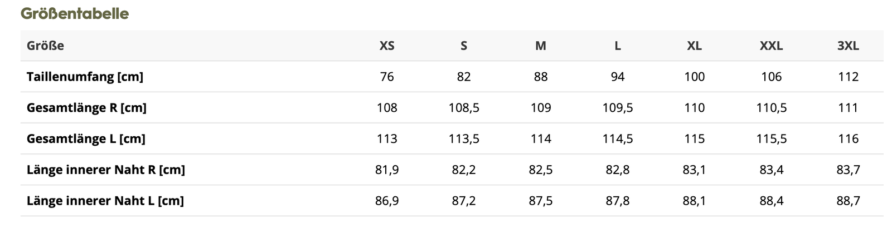The height and width of the screenshot is (233, 892).
Task: Click the inner seam R value 82,5
Action: pyautogui.click(x=541, y=170)
